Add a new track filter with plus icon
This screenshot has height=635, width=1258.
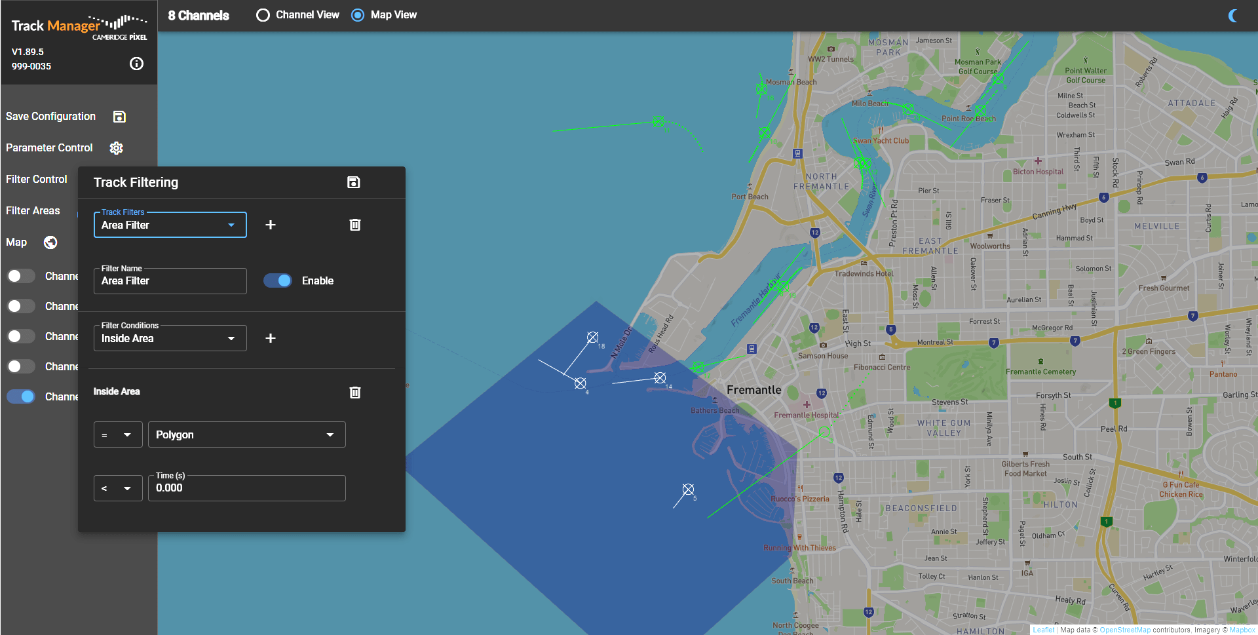(270, 225)
